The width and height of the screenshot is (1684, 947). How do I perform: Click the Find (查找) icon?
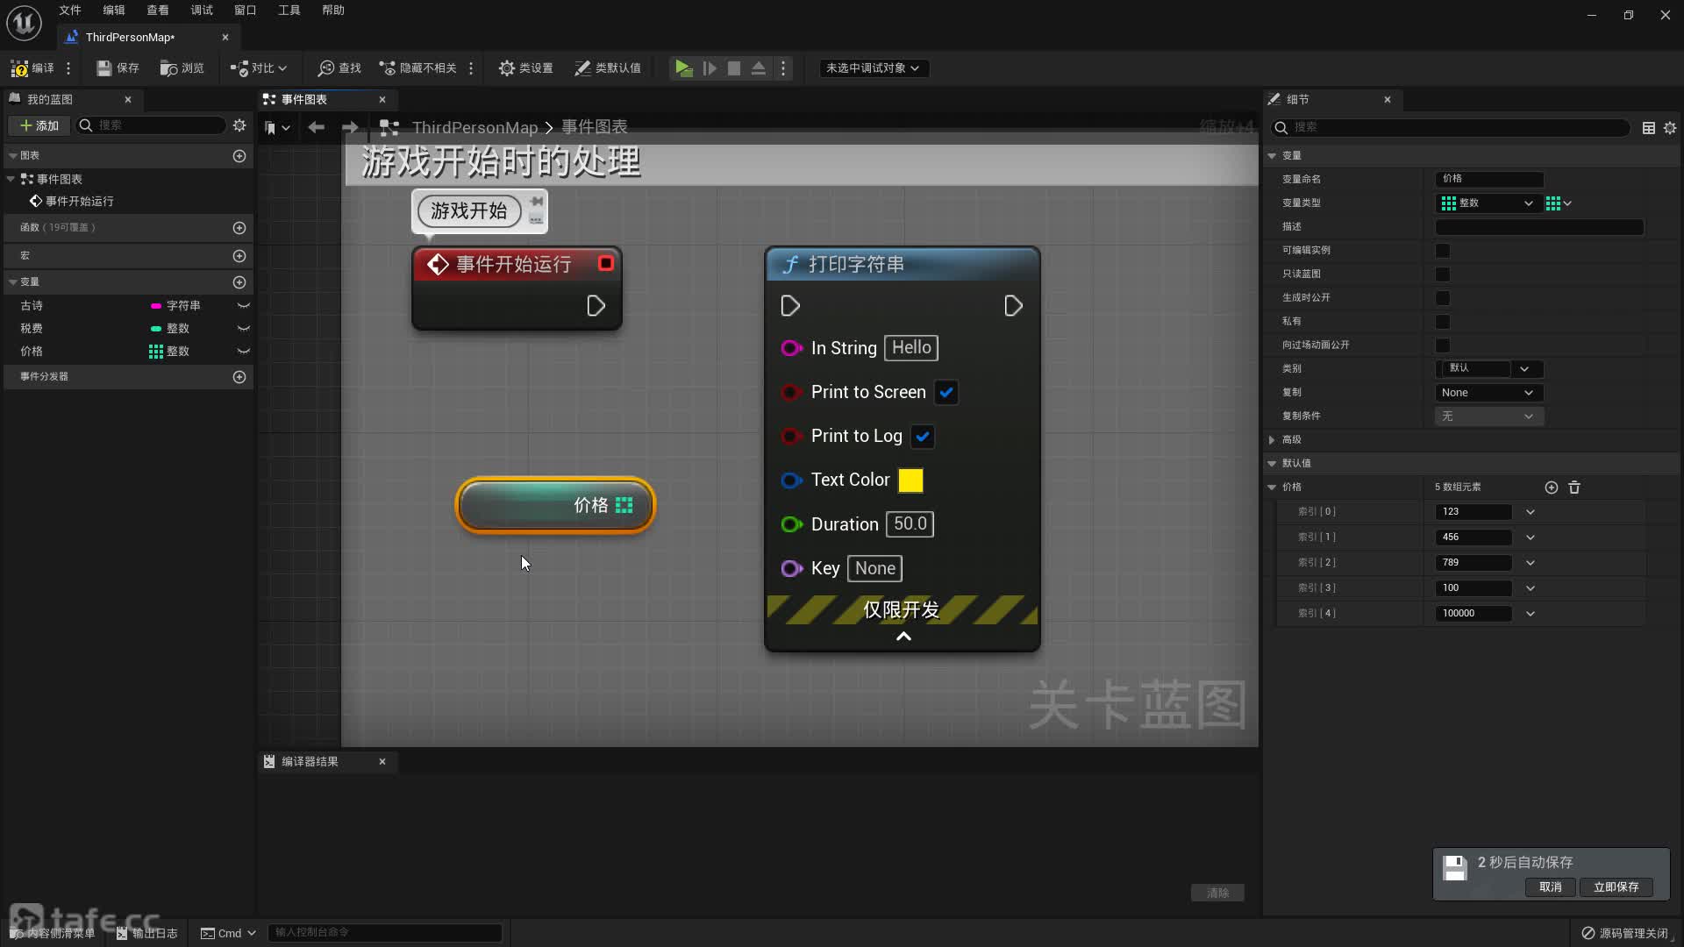pyautogui.click(x=326, y=68)
